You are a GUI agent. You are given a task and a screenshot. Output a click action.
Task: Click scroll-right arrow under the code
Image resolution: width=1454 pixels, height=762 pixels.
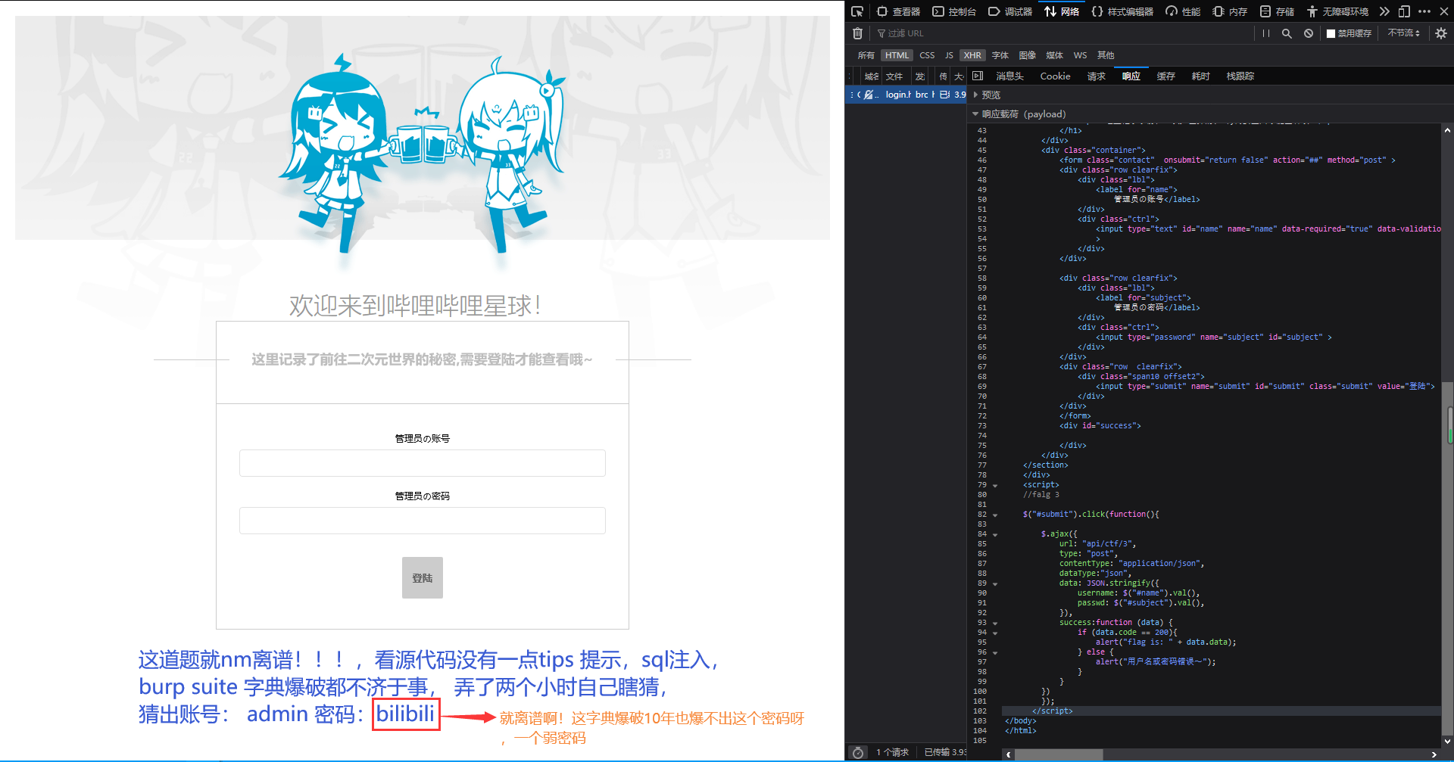[x=1434, y=755]
